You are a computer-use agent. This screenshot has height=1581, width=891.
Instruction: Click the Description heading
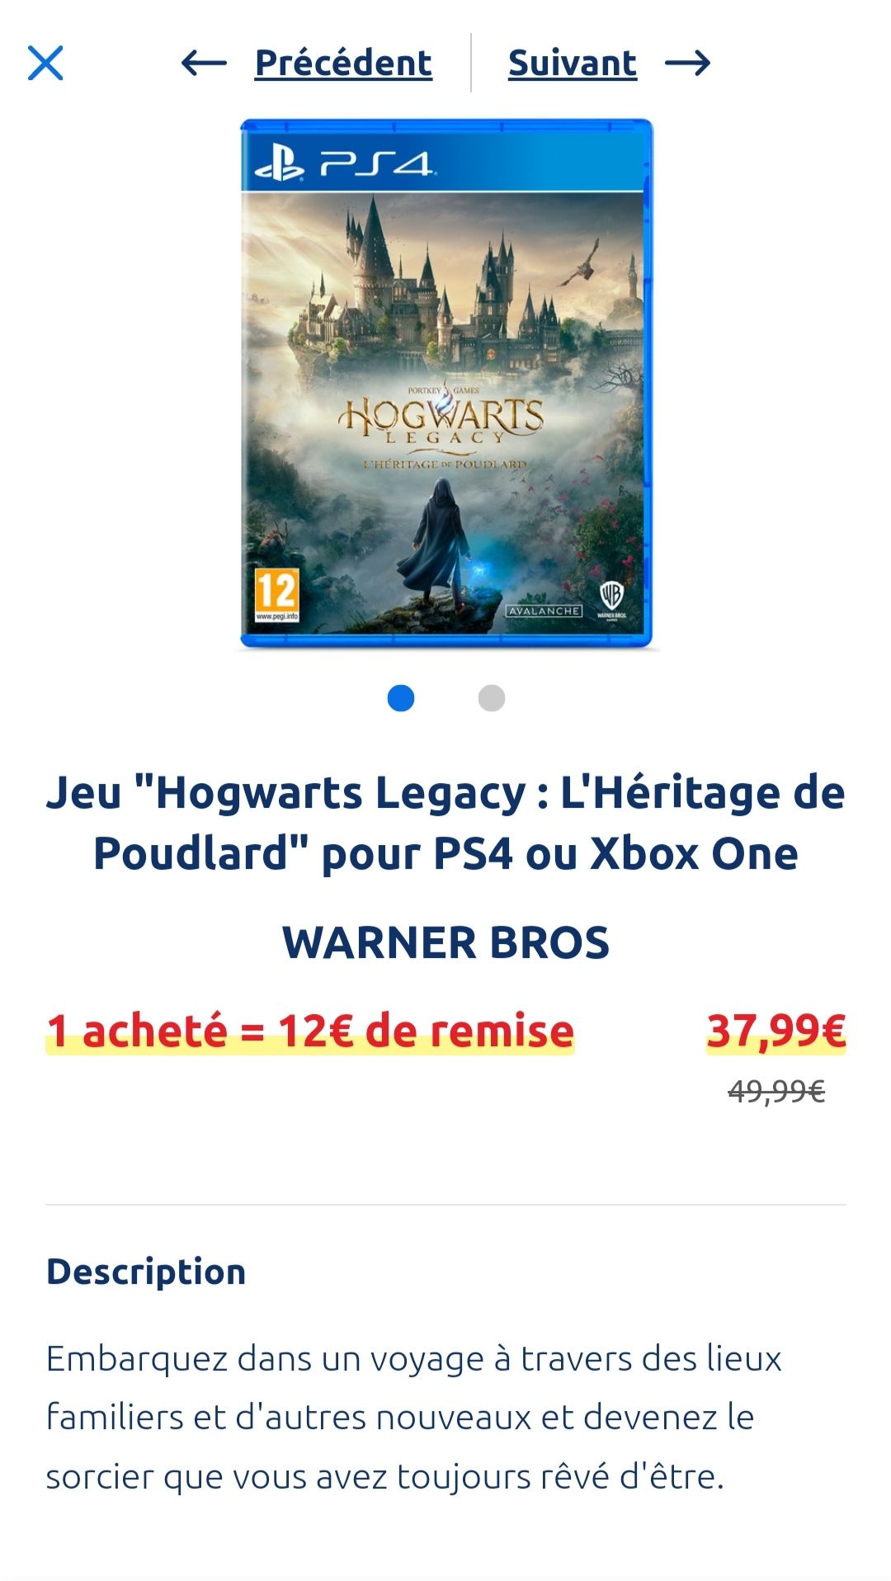point(146,1272)
